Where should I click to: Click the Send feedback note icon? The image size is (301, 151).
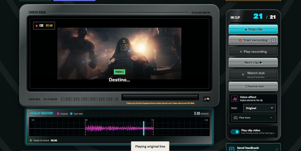(x=232, y=149)
